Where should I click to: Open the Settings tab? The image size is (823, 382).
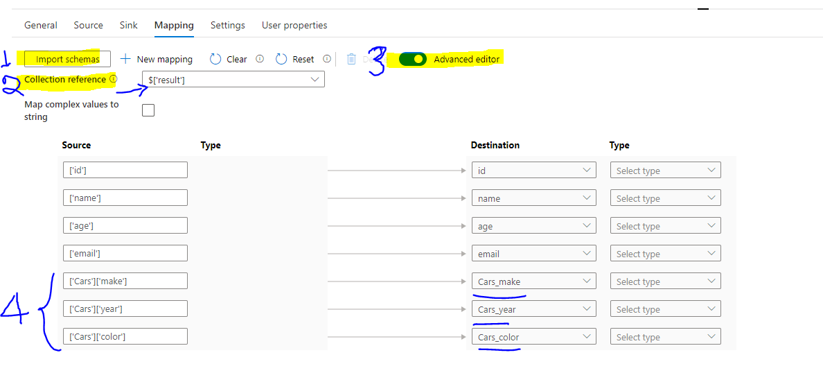tap(228, 25)
